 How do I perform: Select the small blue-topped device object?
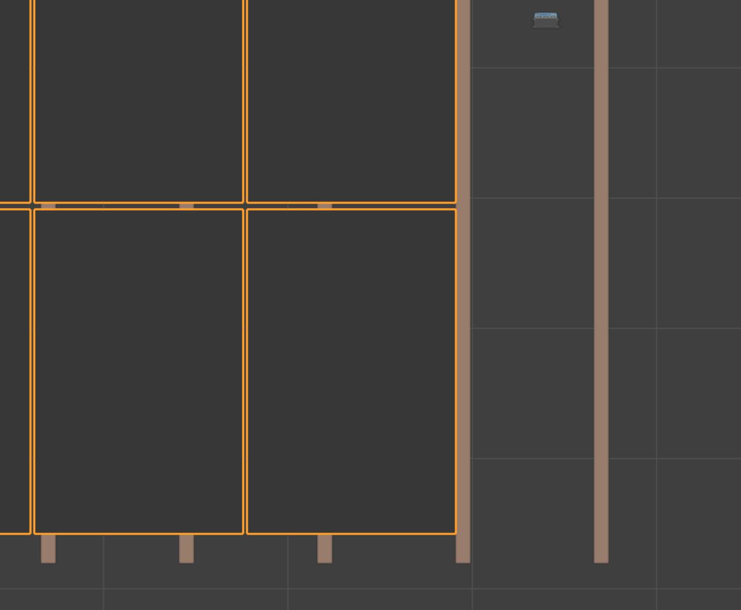[545, 20]
